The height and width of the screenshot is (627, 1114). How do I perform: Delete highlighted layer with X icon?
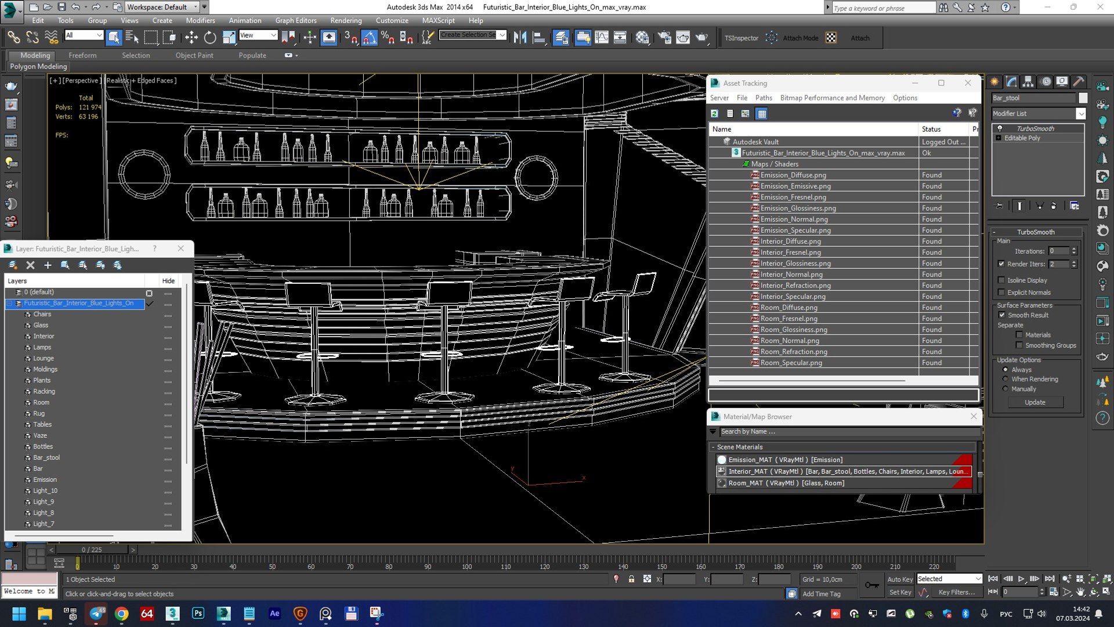point(31,265)
